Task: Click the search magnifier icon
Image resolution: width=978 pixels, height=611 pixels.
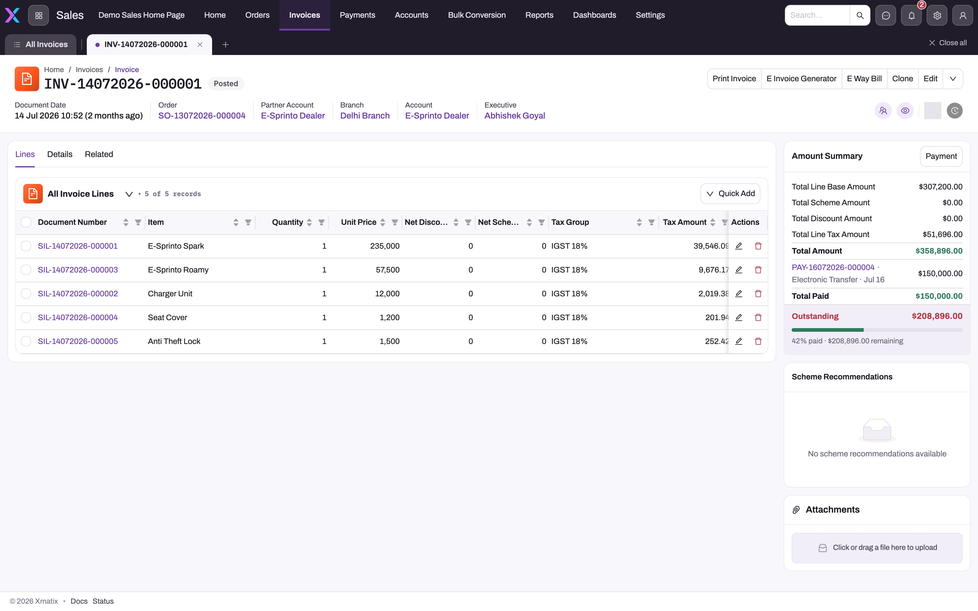Action: tap(860, 15)
